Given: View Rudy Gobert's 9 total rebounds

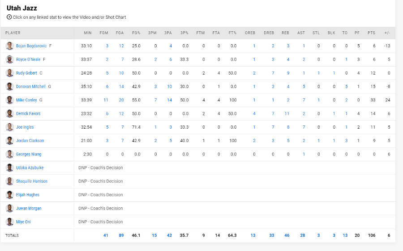Looking at the screenshot, I should point(288,73).
